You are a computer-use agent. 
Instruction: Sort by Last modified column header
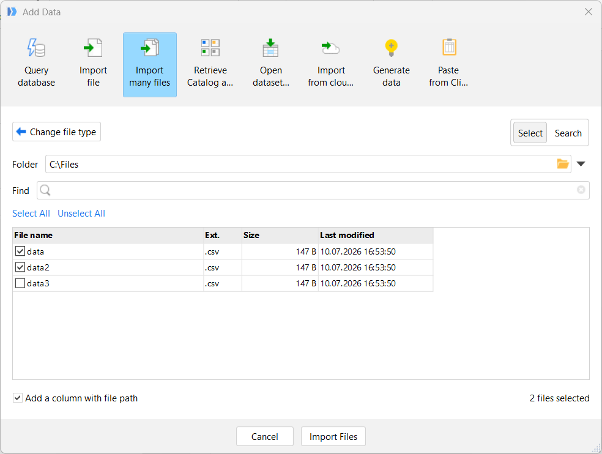click(376, 235)
